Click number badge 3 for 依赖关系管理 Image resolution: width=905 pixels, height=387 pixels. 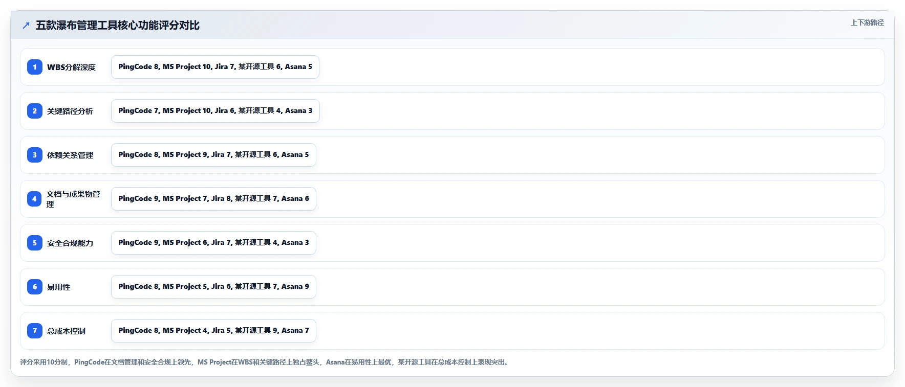[x=35, y=155]
